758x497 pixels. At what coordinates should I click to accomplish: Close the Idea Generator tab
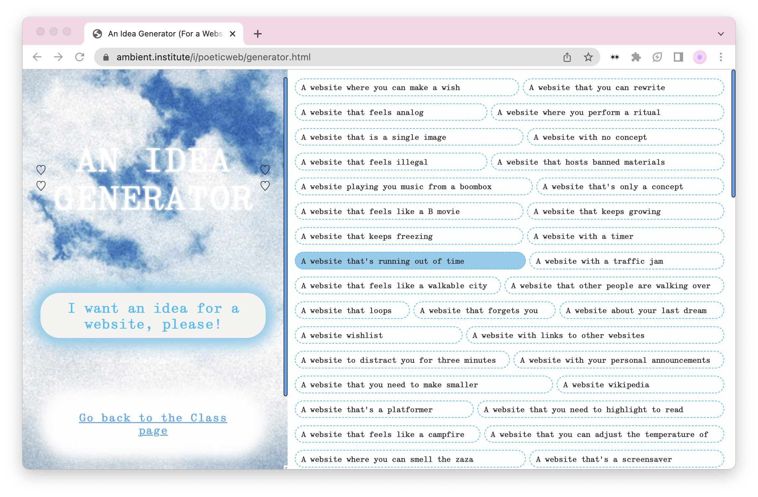coord(233,34)
